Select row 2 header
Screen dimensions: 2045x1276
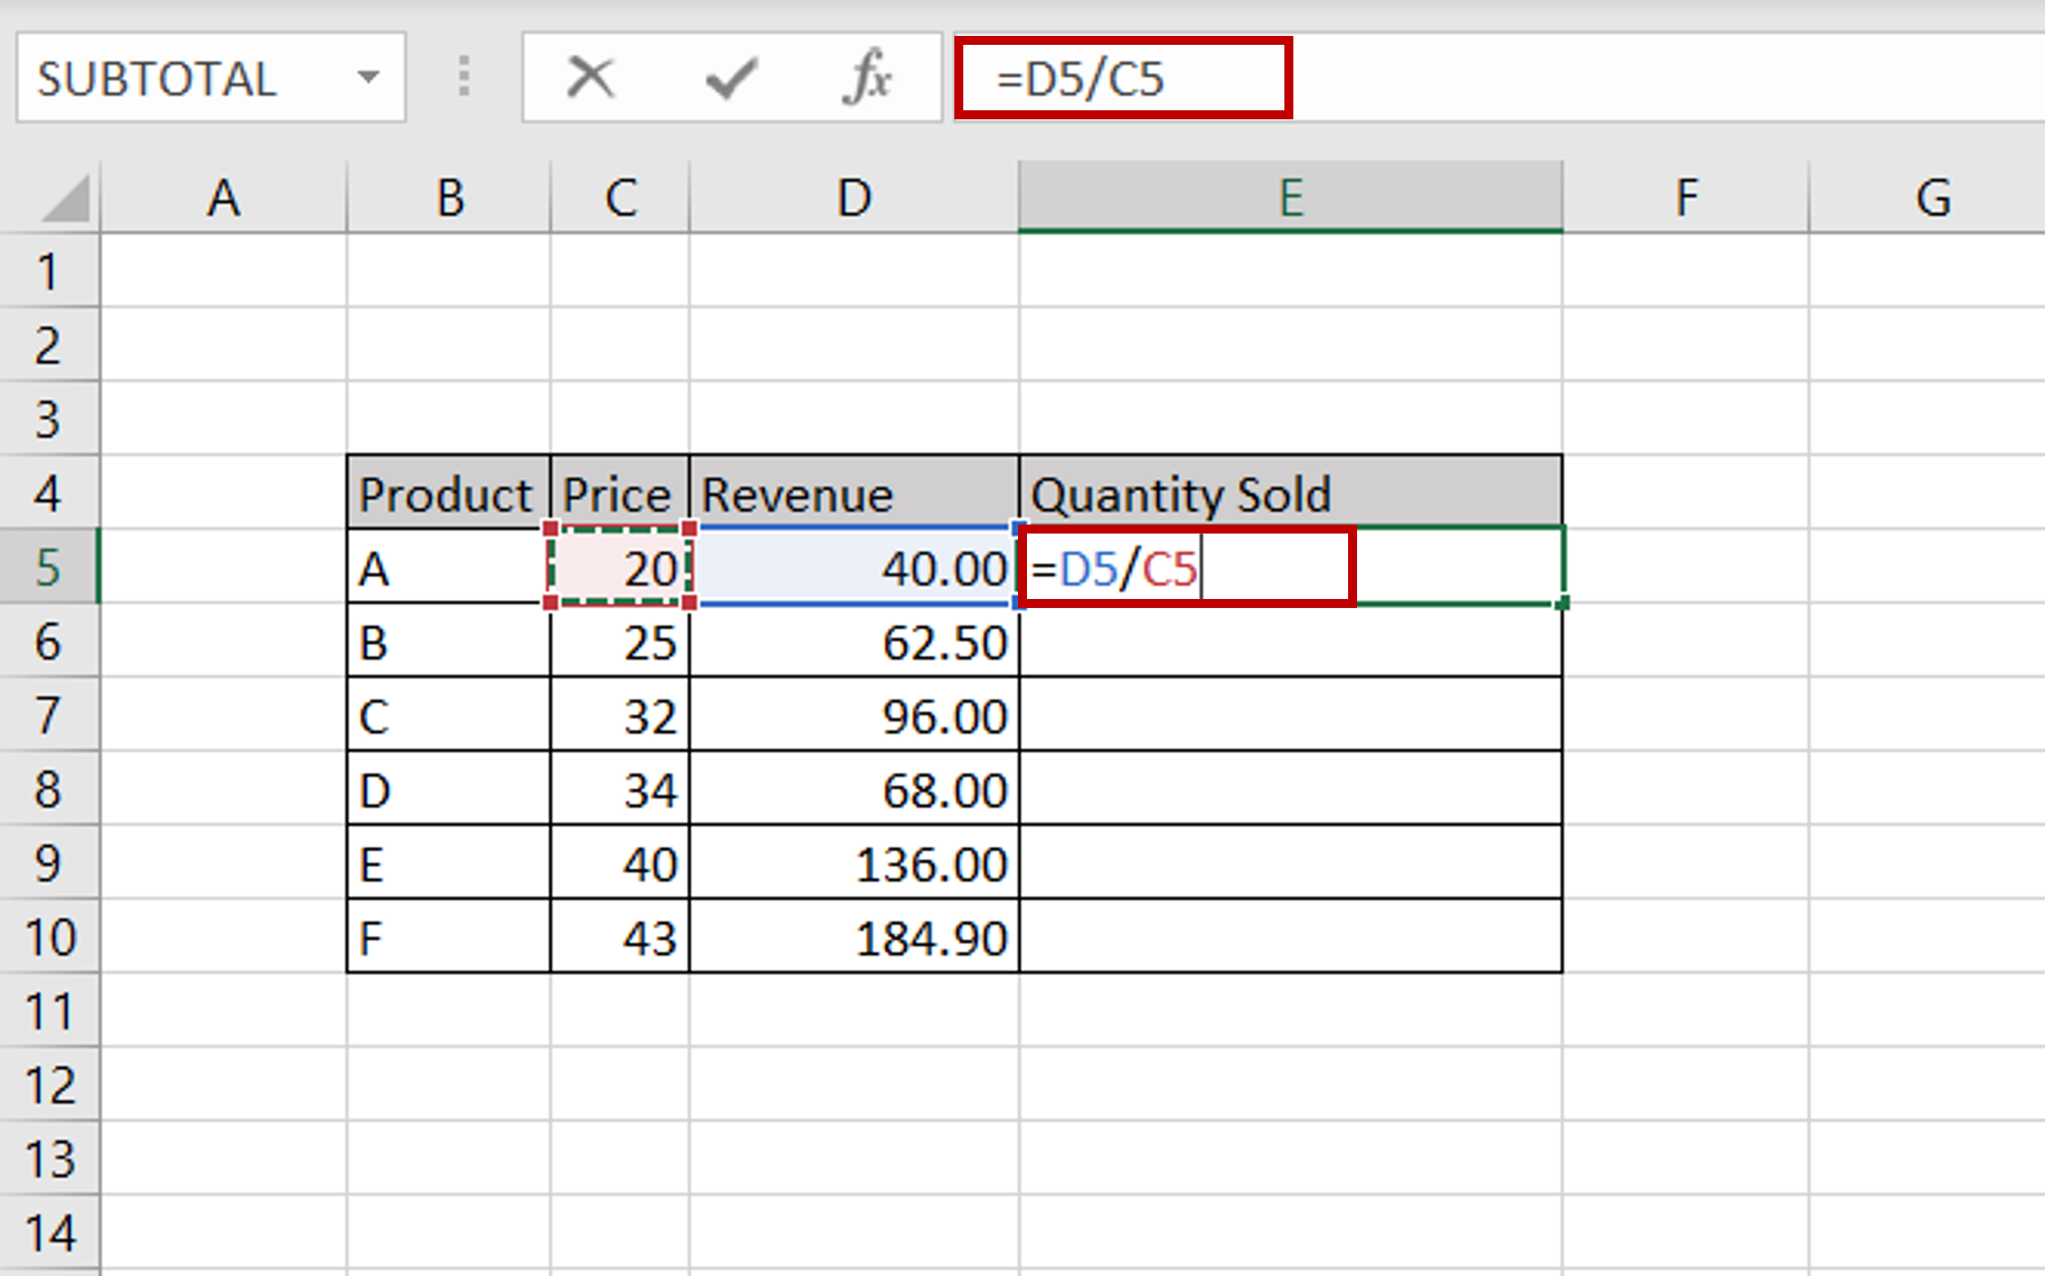coord(49,345)
